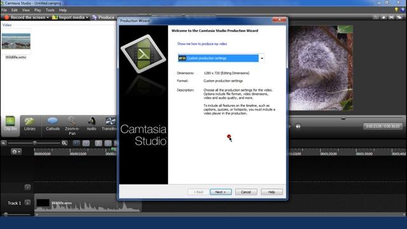
Task: Open the Edit menu
Action: click(14, 10)
